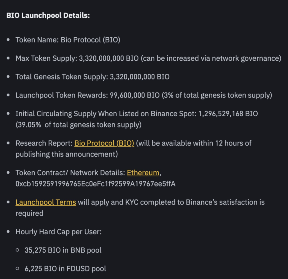Click the "BIO Launchpool Details:" heading

click(48, 15)
